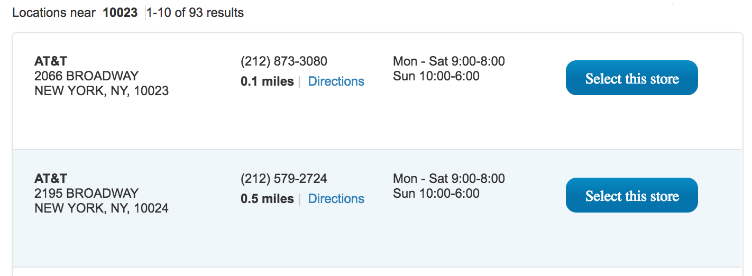Click Sunday hours for 2195 Broadway store

pyautogui.click(x=436, y=194)
